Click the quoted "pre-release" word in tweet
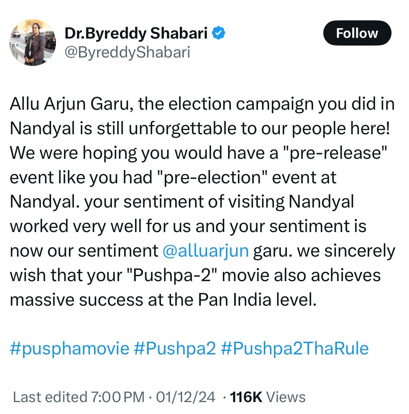The height and width of the screenshot is (414, 409). (x=332, y=153)
